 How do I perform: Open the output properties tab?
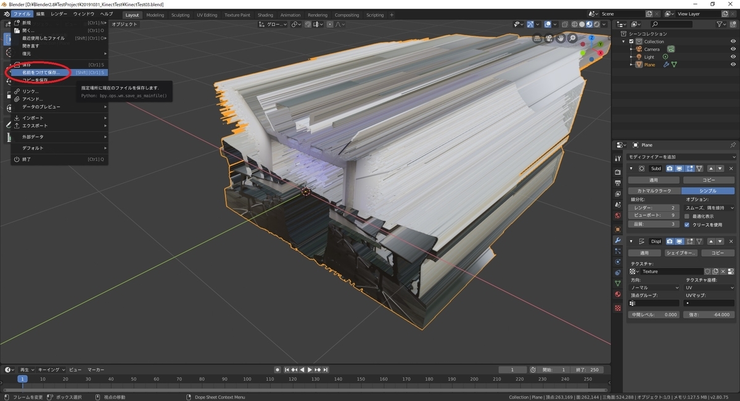[x=618, y=183]
